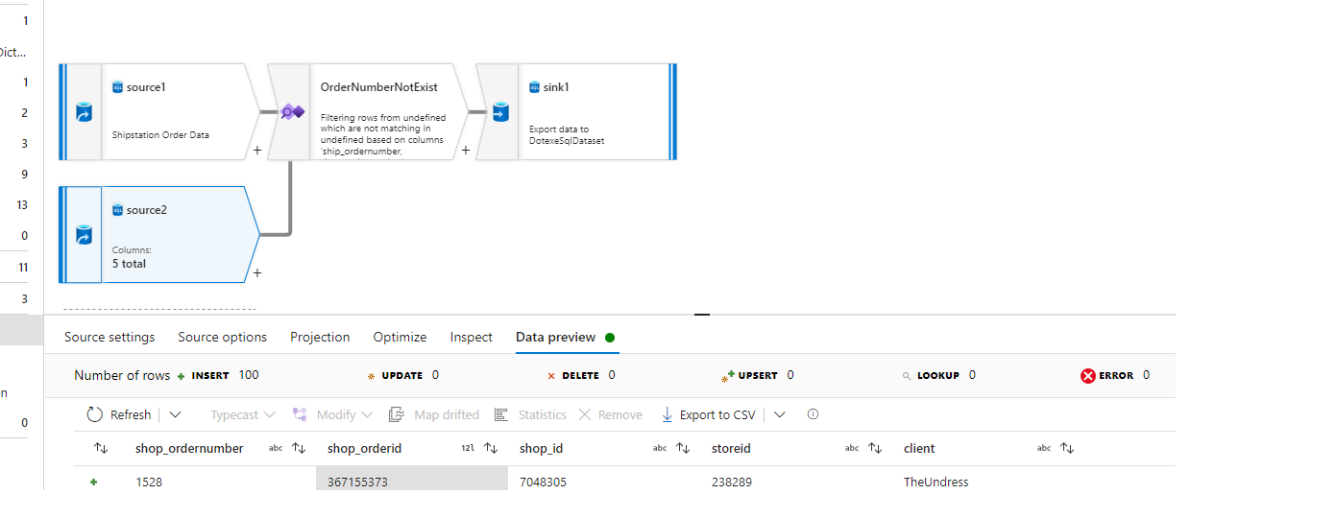The width and height of the screenshot is (1336, 518).
Task: Select the OrderNumberNotExist exists transformation icon
Action: coord(291,112)
